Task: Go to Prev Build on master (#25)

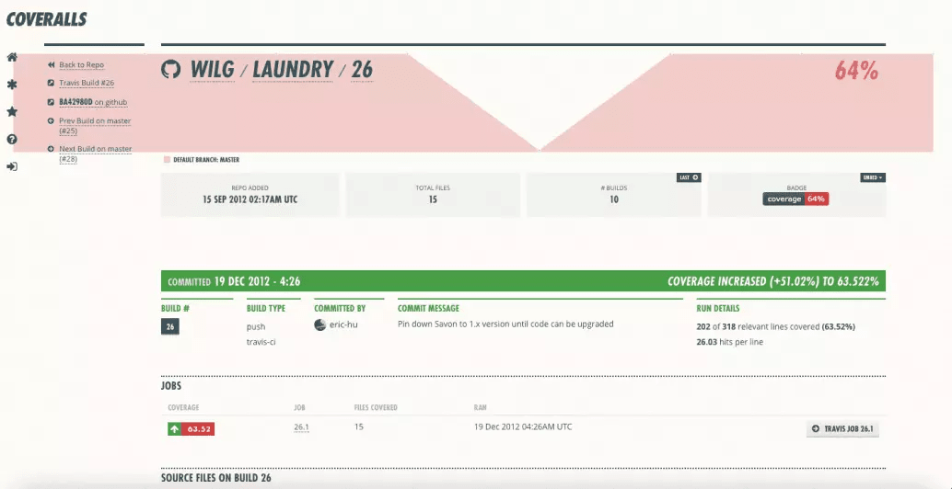Action: coord(95,125)
